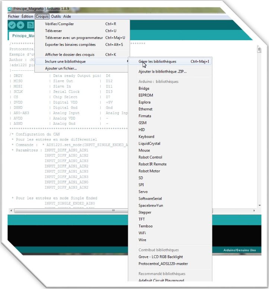Open the Outils menu
The height and width of the screenshot is (289, 269).
tap(56, 16)
